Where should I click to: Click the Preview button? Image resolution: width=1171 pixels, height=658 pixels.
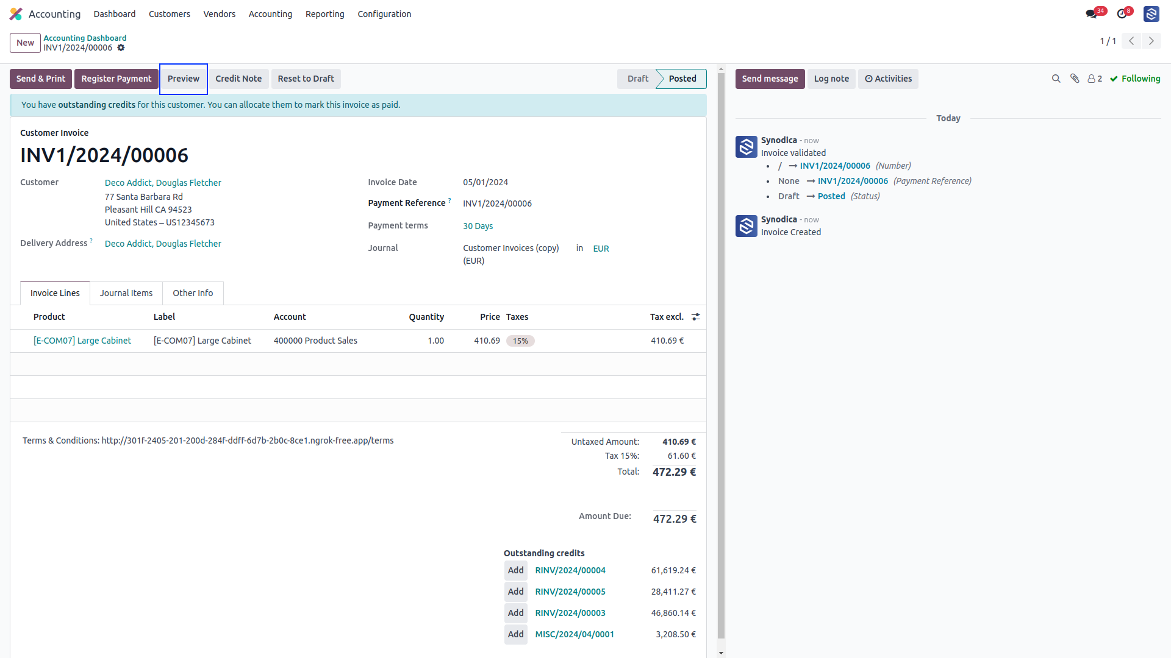tap(184, 79)
